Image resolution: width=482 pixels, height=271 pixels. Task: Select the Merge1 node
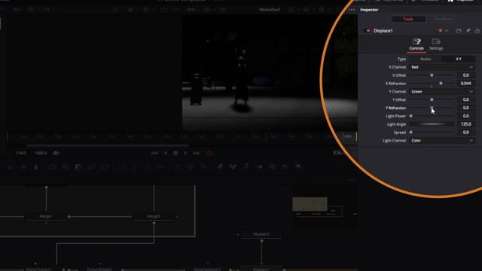(x=45, y=216)
